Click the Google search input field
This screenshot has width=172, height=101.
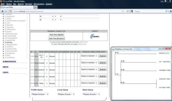point(149,11)
